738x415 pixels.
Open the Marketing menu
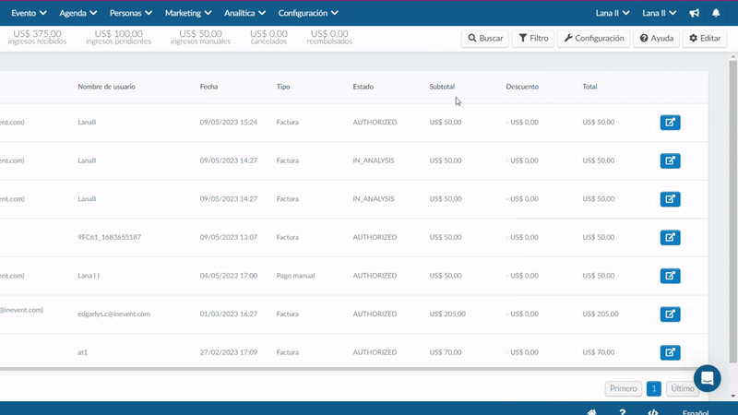188,13
